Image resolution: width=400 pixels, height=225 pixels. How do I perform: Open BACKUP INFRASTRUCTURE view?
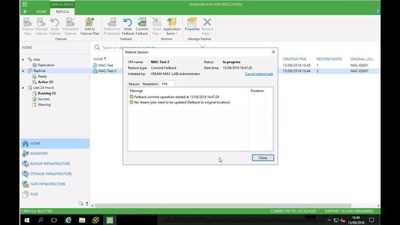pos(55,164)
